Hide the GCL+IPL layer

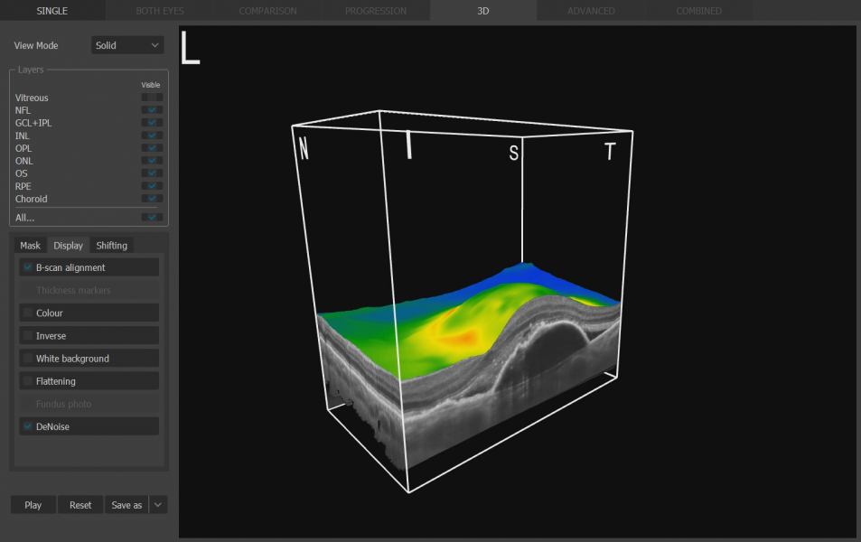coord(152,123)
